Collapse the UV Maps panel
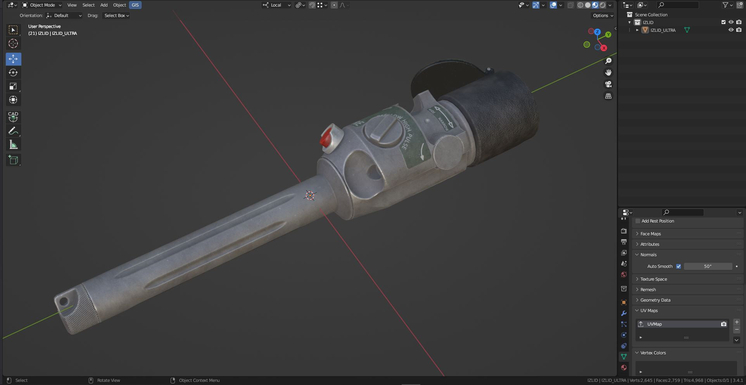Image resolution: width=746 pixels, height=385 pixels. pos(688,311)
